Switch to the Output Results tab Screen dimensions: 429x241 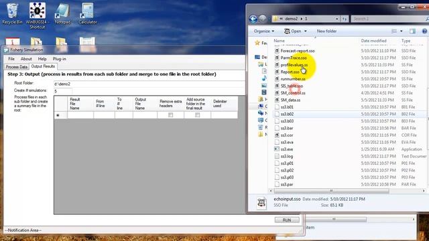coord(43,66)
